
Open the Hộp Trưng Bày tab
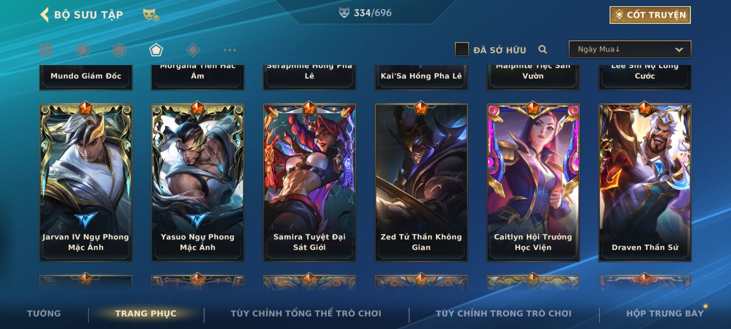point(665,313)
